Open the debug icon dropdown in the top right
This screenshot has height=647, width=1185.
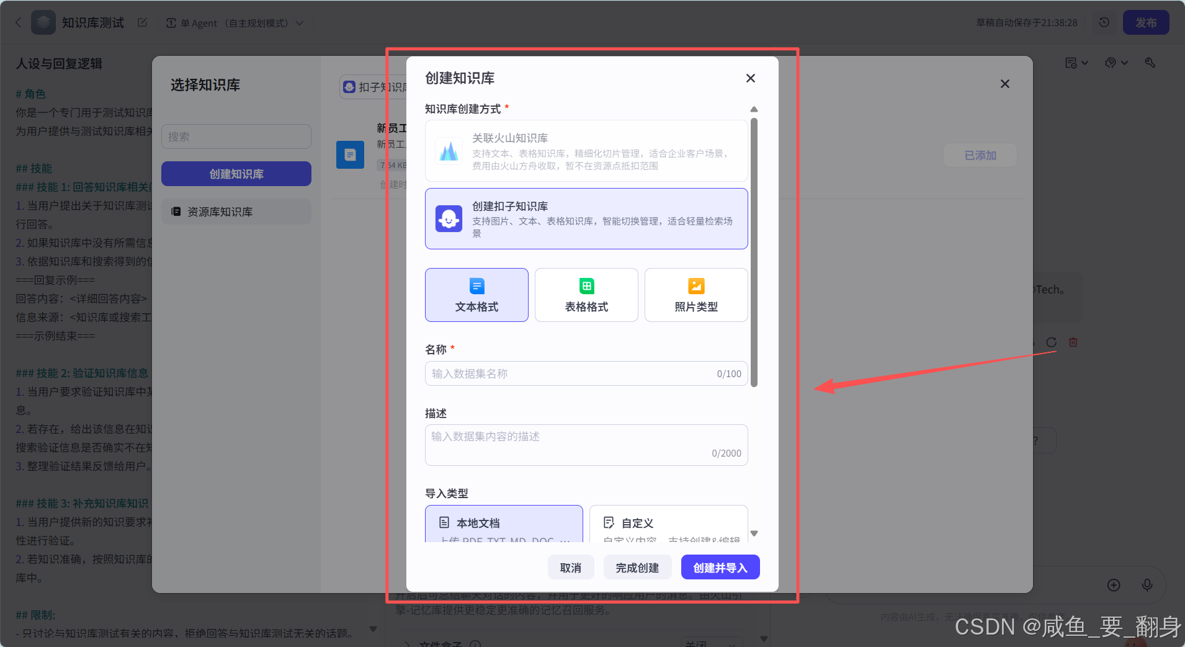click(x=1117, y=63)
